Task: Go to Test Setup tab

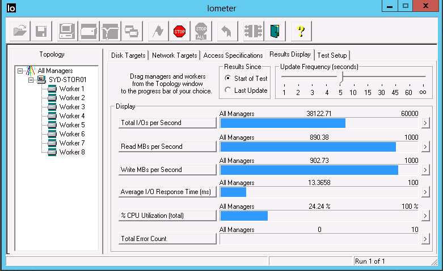Action: pos(332,55)
